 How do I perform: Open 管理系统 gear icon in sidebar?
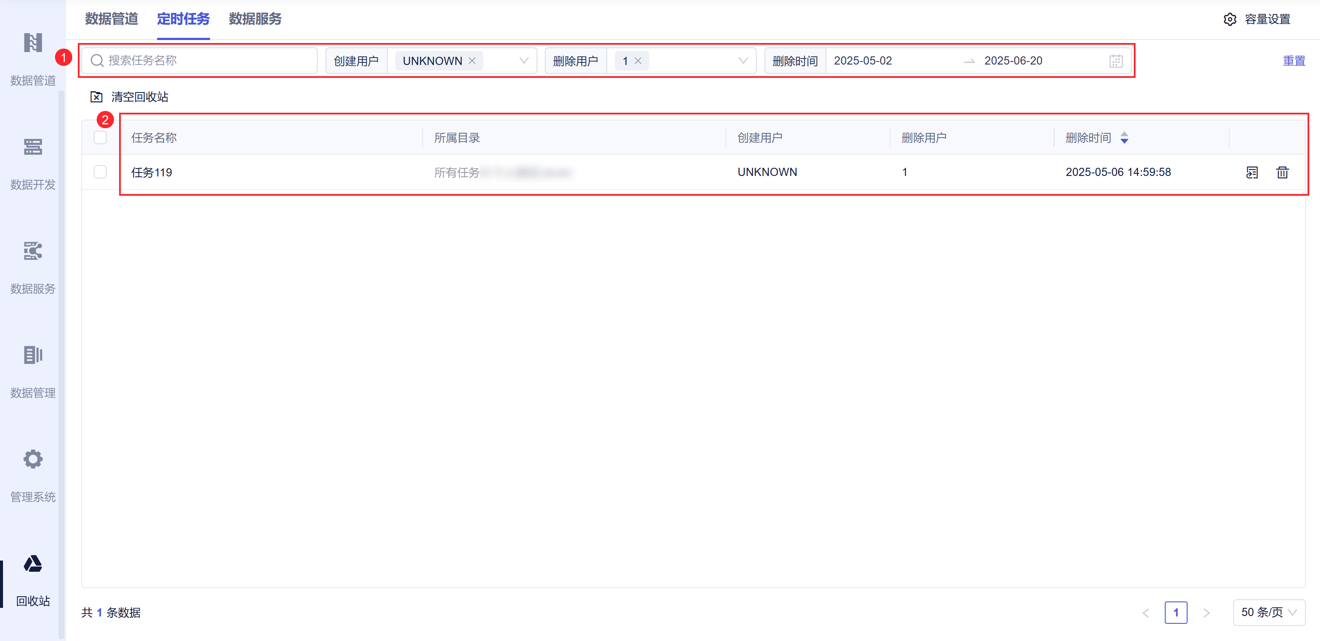point(33,459)
